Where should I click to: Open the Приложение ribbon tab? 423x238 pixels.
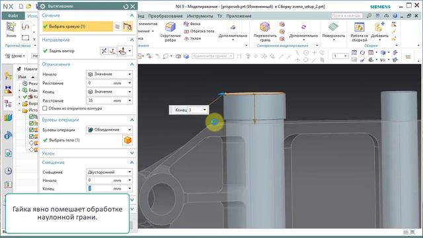239,16
